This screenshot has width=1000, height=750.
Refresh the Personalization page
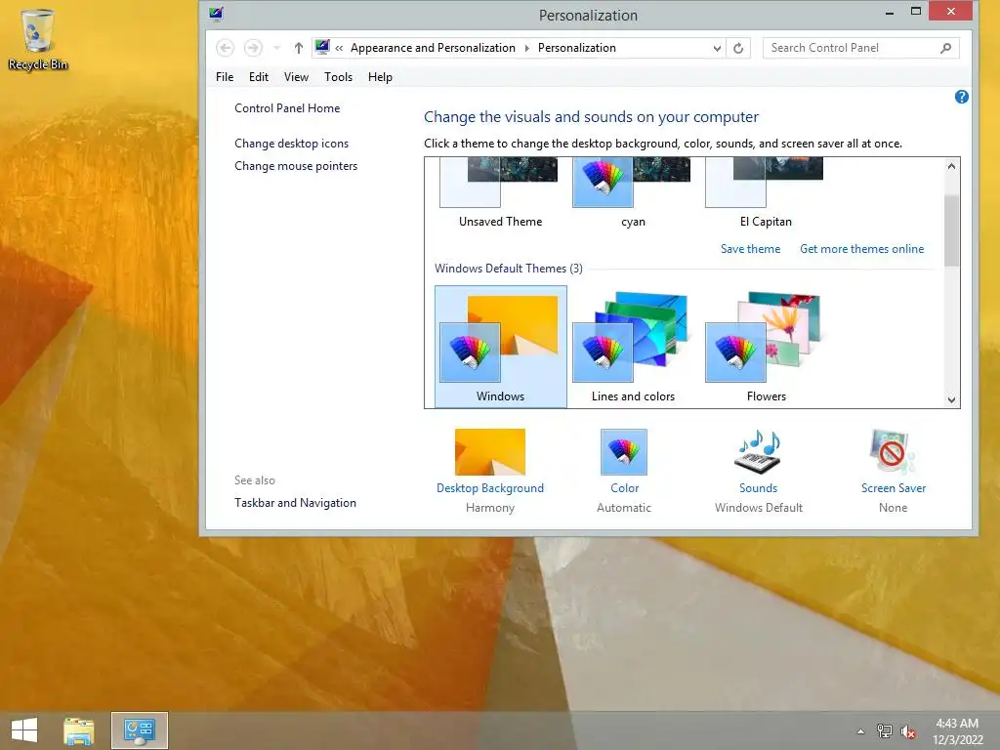(738, 48)
